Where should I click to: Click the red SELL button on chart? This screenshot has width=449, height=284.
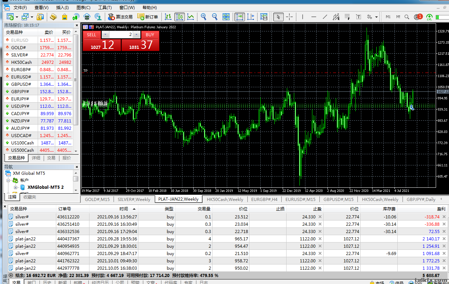point(92,35)
